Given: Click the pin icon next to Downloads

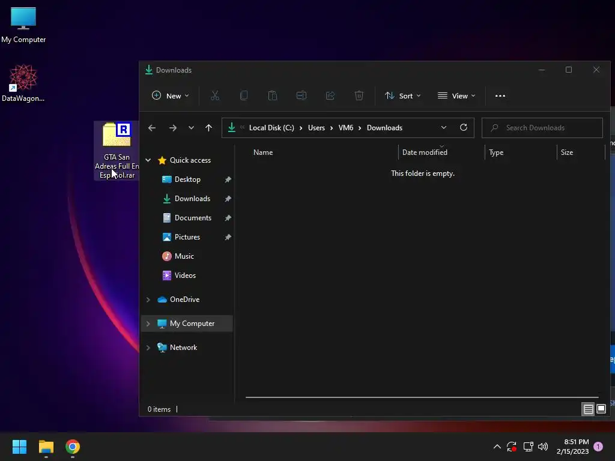Looking at the screenshot, I should (228, 199).
